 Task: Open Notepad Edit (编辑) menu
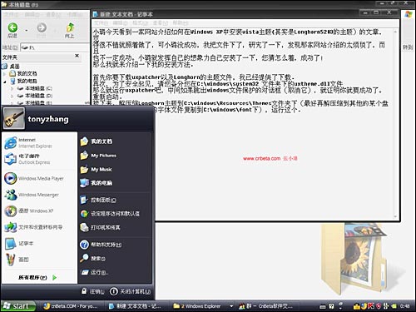[121, 22]
